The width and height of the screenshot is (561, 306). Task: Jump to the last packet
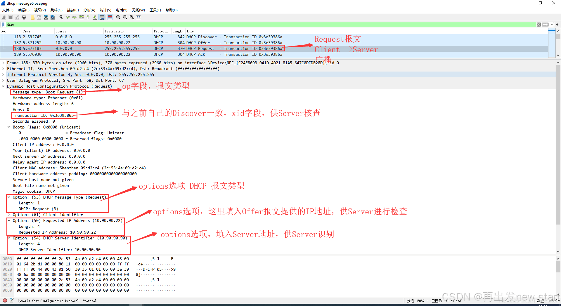coord(95,17)
